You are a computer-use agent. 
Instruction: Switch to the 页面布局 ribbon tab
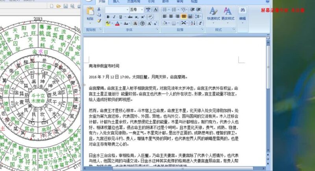133,2
